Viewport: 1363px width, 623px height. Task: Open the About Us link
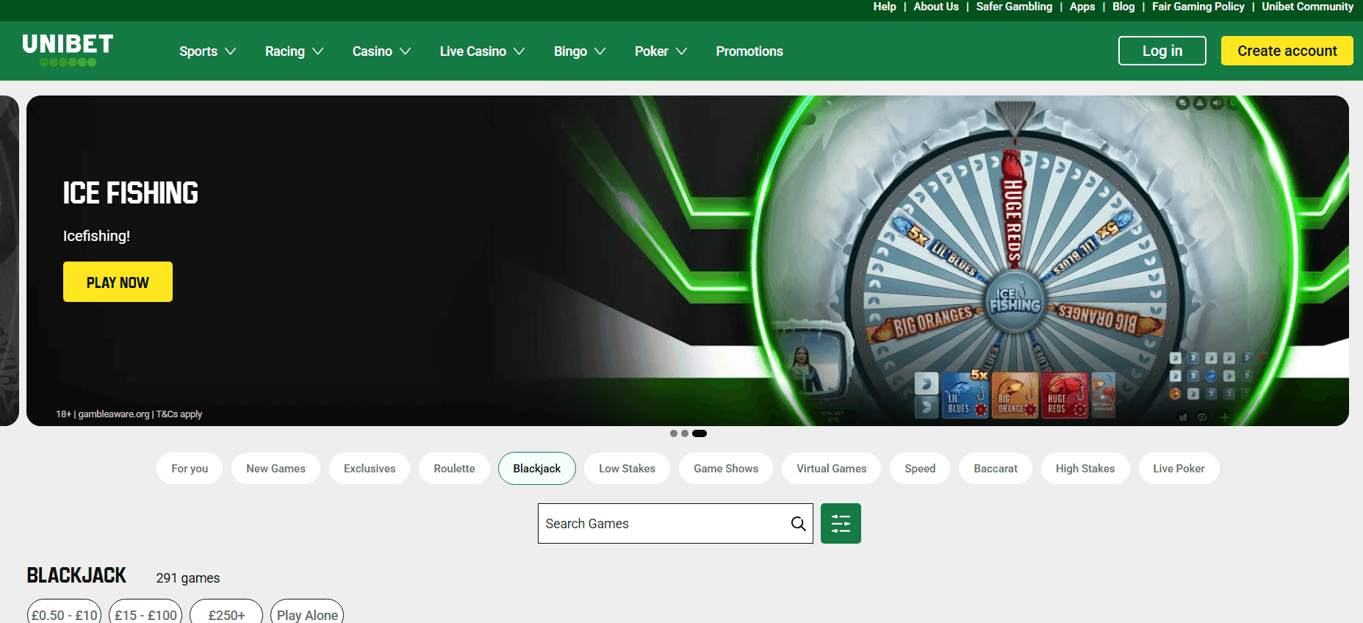[936, 7]
